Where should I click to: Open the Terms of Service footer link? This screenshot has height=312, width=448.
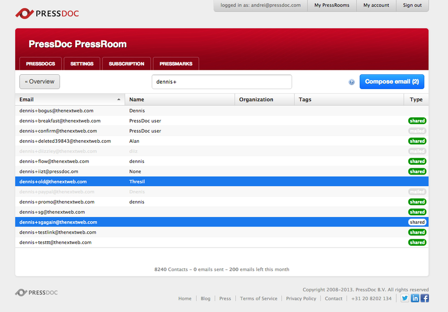(258, 299)
